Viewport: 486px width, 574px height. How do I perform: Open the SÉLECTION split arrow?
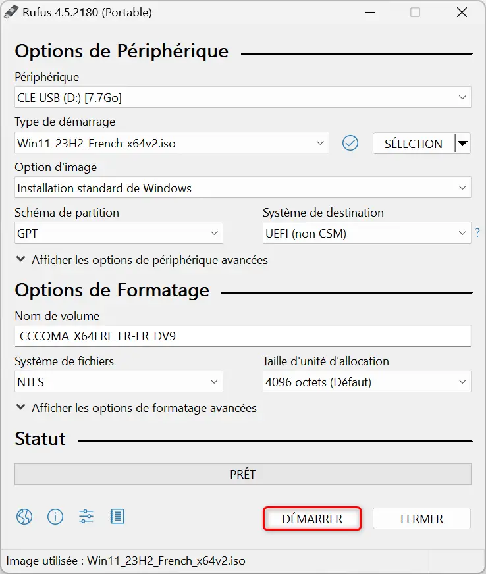[463, 143]
